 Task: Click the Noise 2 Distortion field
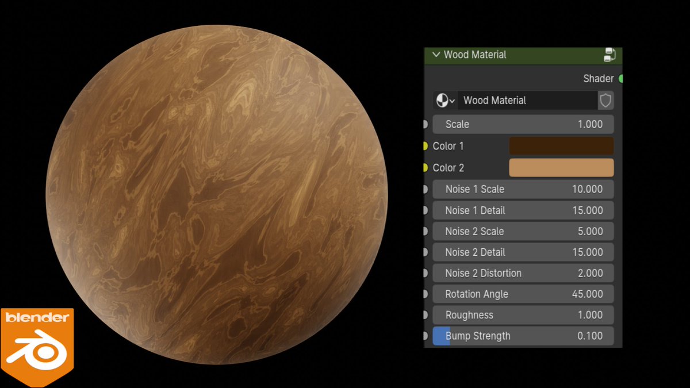tap(523, 273)
